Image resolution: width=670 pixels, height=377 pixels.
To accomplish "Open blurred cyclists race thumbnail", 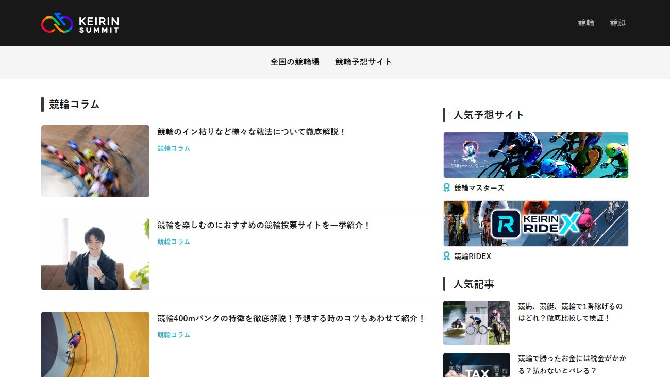I will 95,161.
